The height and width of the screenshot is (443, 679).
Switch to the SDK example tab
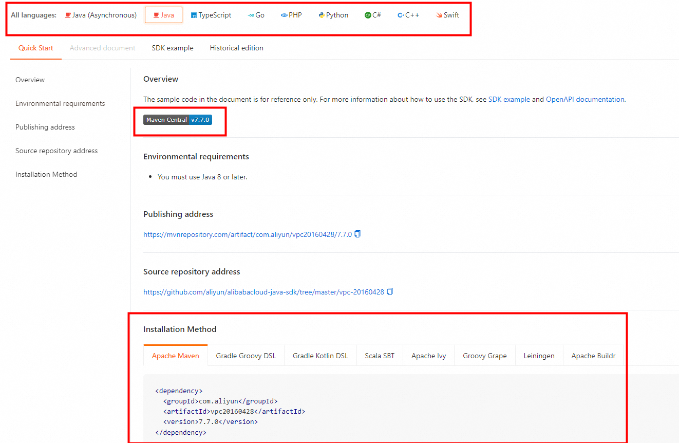click(173, 48)
